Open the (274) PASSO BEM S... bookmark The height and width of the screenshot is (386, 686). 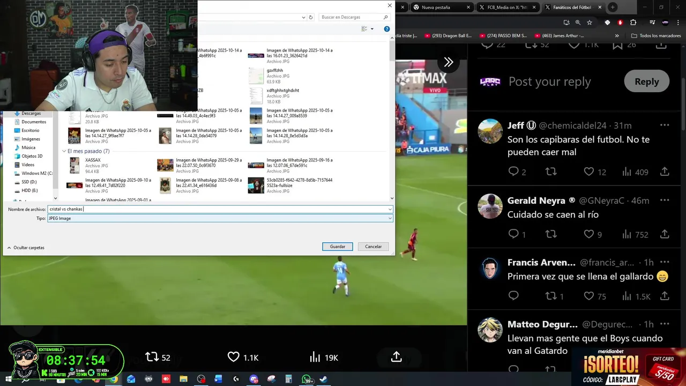(x=503, y=36)
